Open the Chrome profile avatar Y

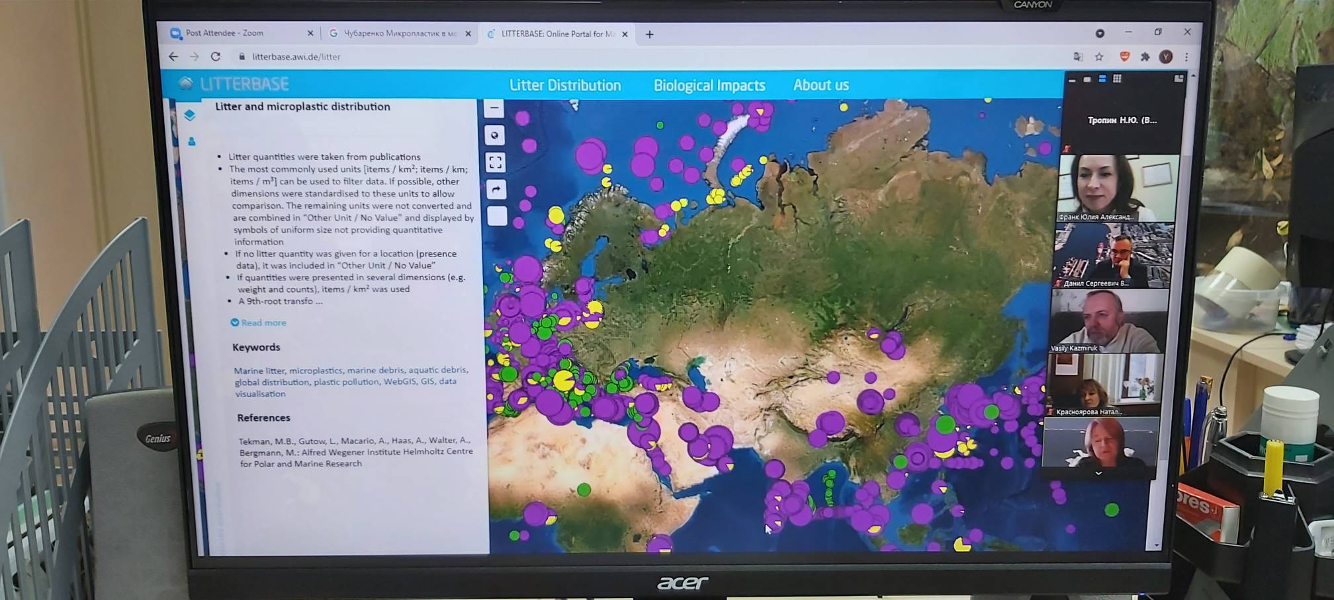1166,57
